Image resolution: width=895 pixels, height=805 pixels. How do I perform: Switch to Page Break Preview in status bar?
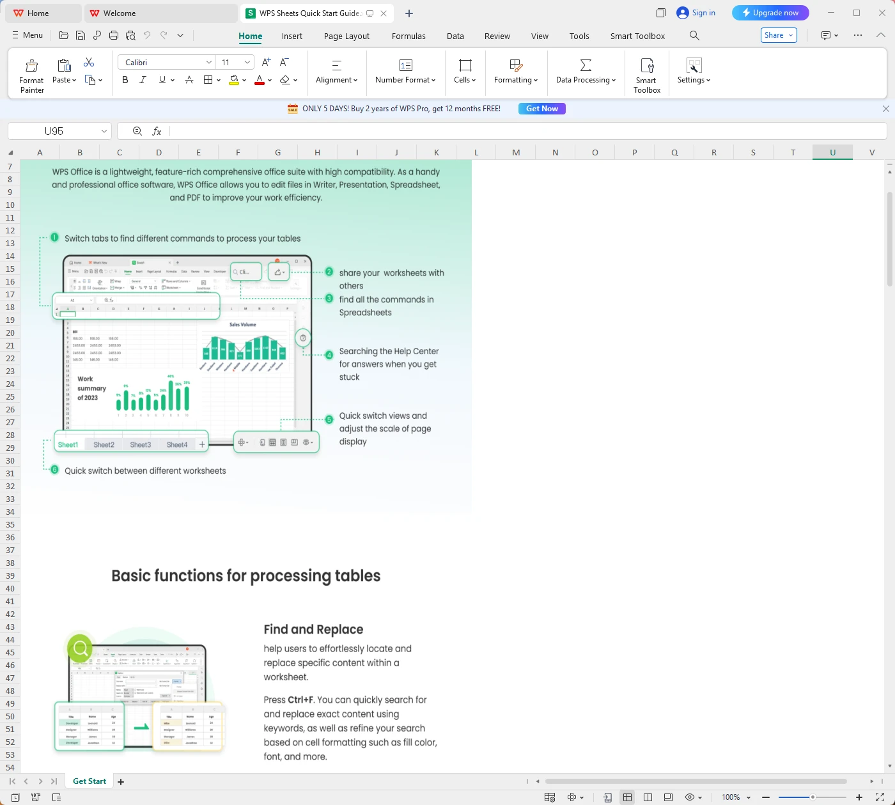tap(648, 797)
